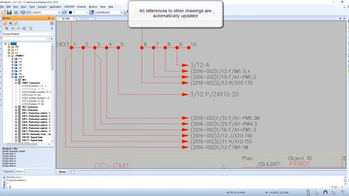Screen dimensions: 349x196
Task: Toggle the polar tracking angle icon
Action: click(x=334, y=192)
